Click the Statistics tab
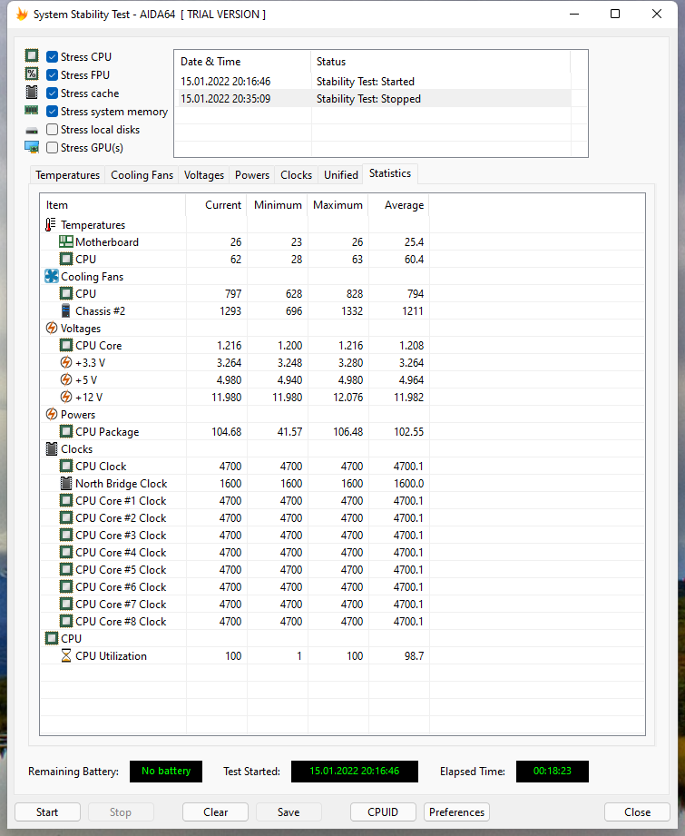The image size is (685, 836). click(x=390, y=173)
